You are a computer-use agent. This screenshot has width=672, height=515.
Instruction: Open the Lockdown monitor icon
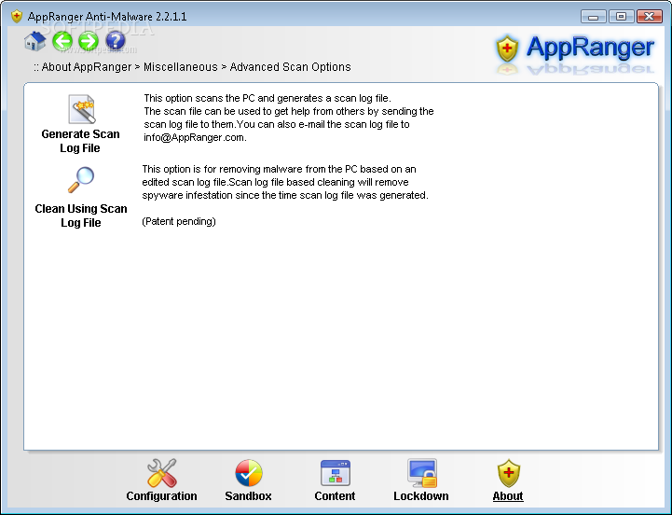coord(422,473)
